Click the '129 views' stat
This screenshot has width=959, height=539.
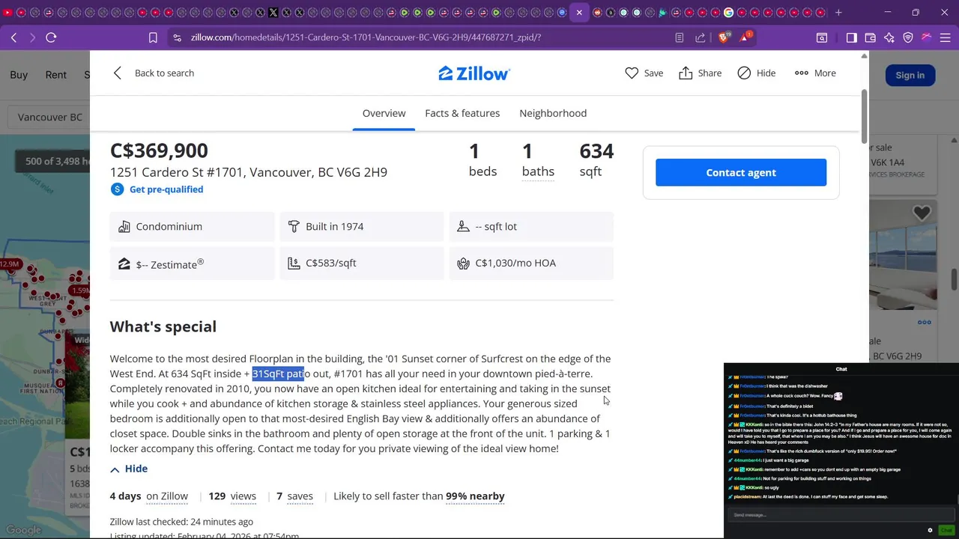232,496
